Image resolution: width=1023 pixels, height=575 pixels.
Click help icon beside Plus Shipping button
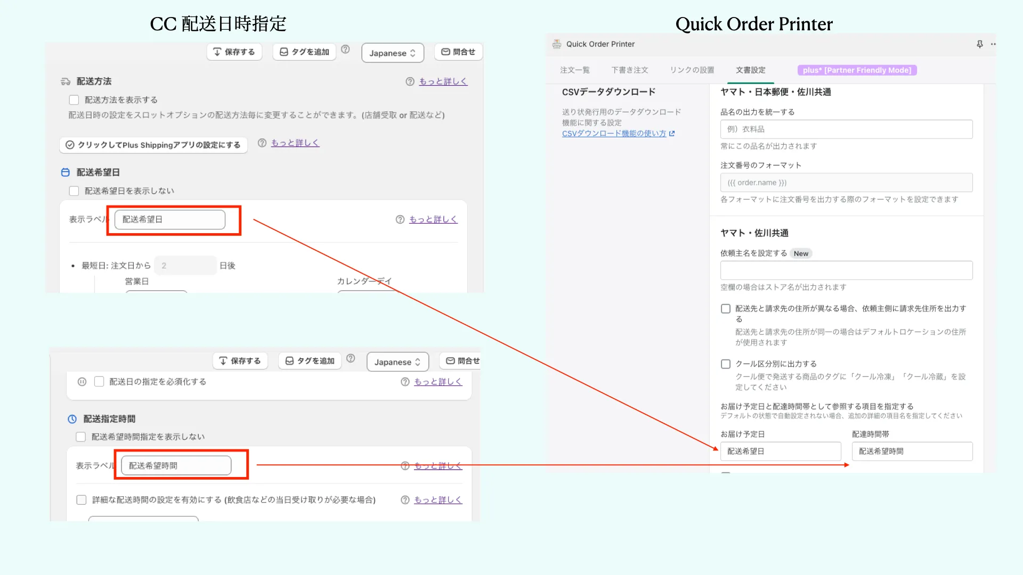coord(262,143)
